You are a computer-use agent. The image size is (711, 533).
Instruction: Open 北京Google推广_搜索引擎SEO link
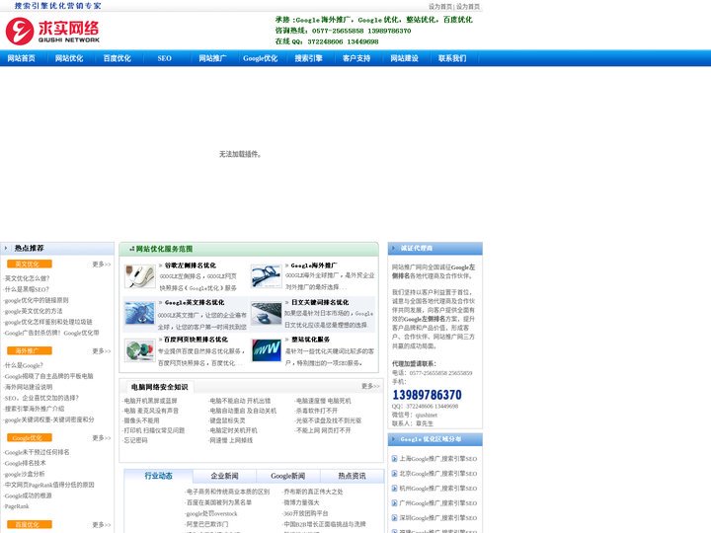[438, 474]
